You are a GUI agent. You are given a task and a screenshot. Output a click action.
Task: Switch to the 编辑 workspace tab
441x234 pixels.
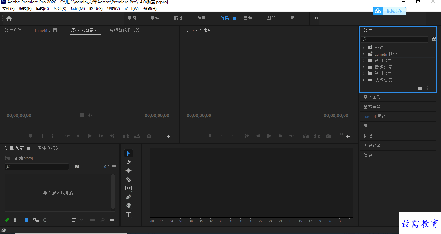click(178, 18)
